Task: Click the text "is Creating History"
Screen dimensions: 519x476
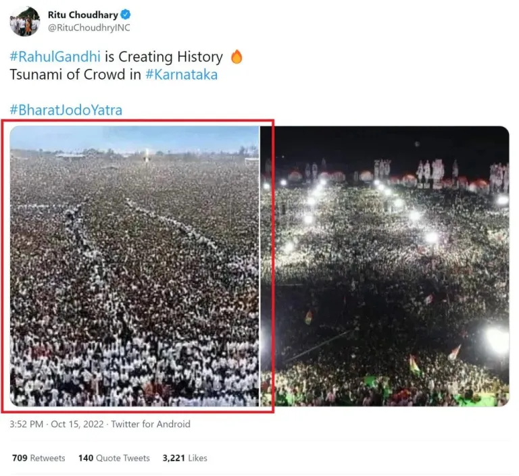Action: 164,57
